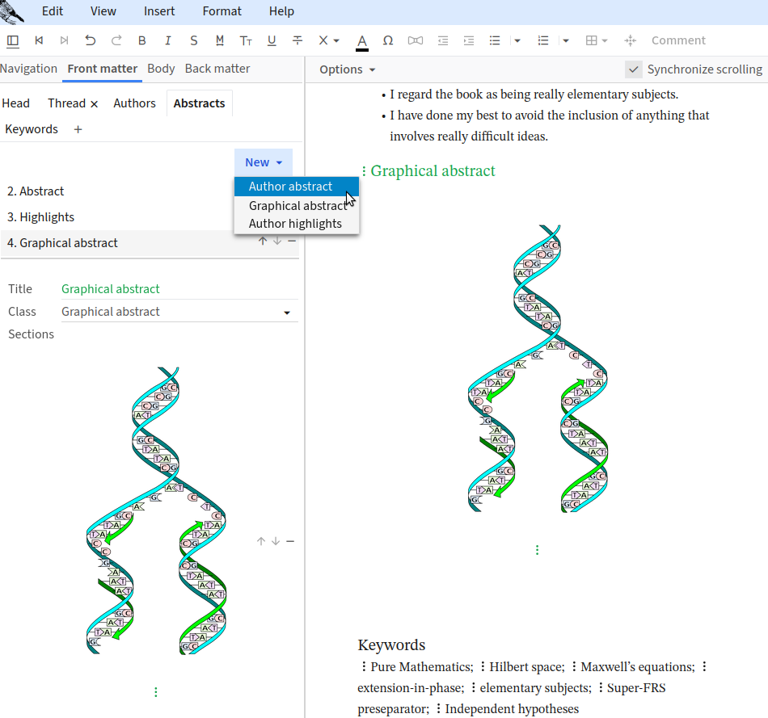Apply strikethrough formatting
Viewport: 768px width, 718px height.
297,40
